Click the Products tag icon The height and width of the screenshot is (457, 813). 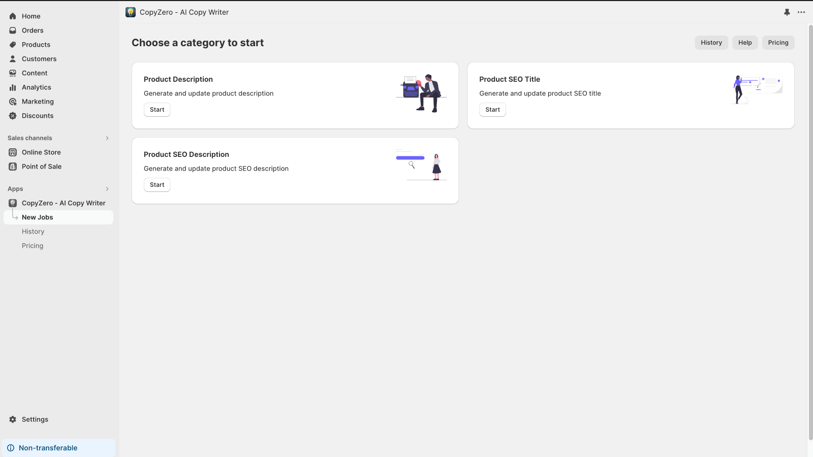(12, 44)
